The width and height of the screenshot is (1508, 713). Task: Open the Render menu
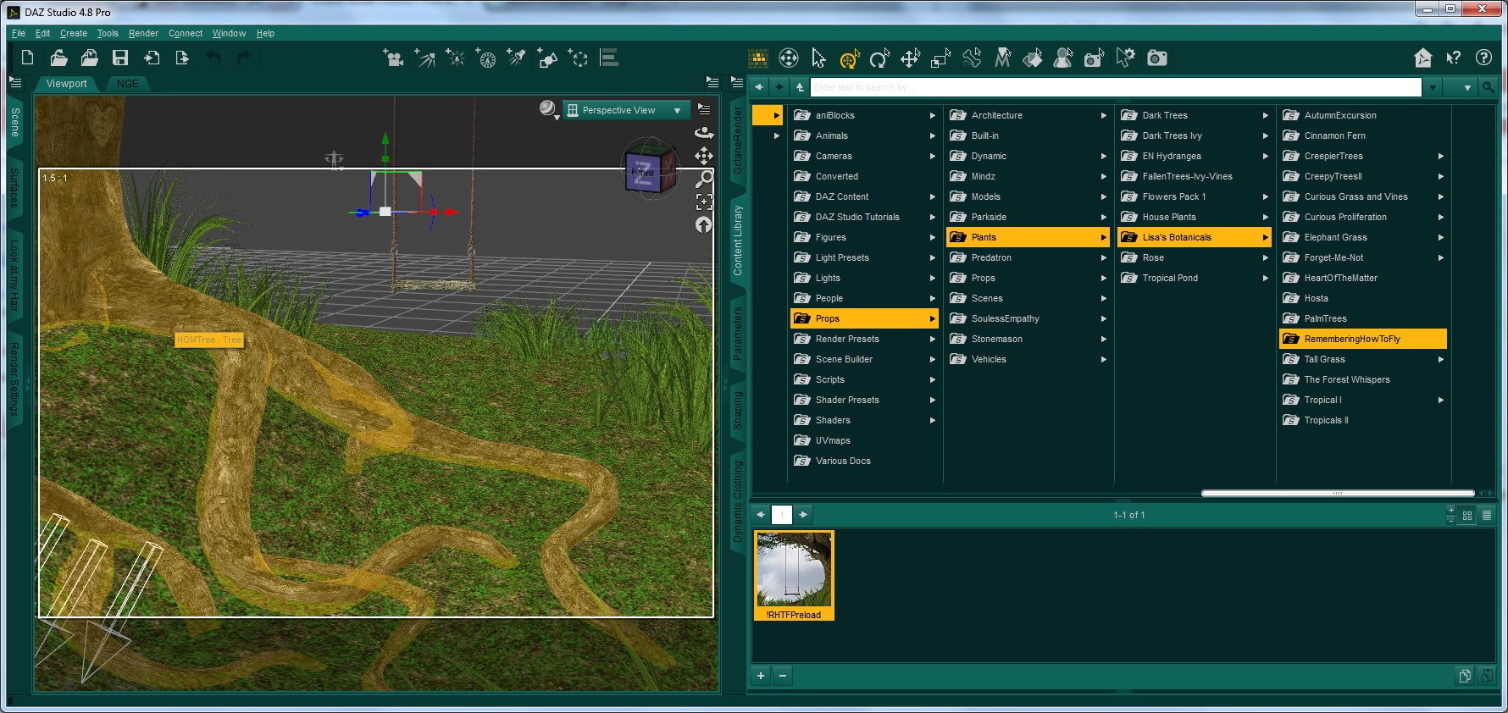click(x=143, y=33)
